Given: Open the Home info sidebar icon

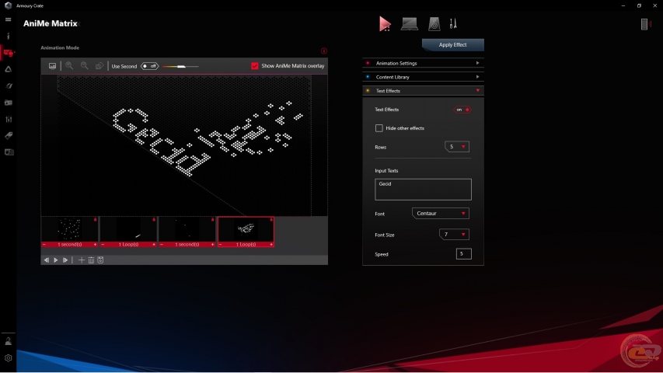Looking at the screenshot, I should [8, 36].
